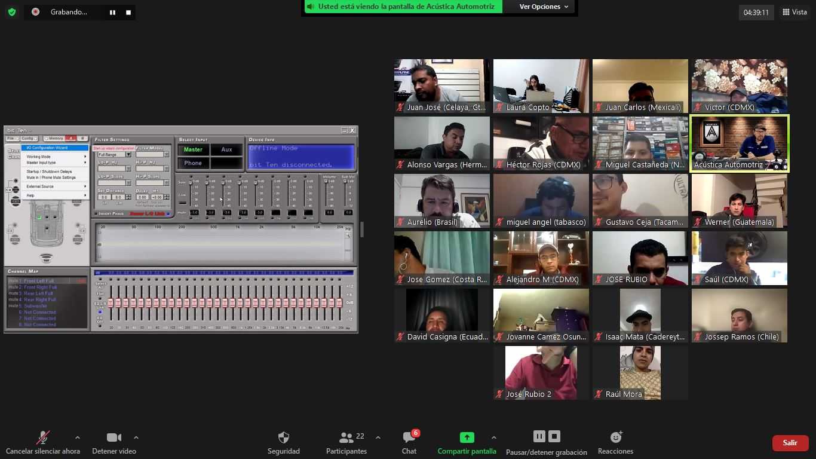Open the Reacciones emoji menu
Viewport: 816px width, 459px height.
pyautogui.click(x=615, y=442)
